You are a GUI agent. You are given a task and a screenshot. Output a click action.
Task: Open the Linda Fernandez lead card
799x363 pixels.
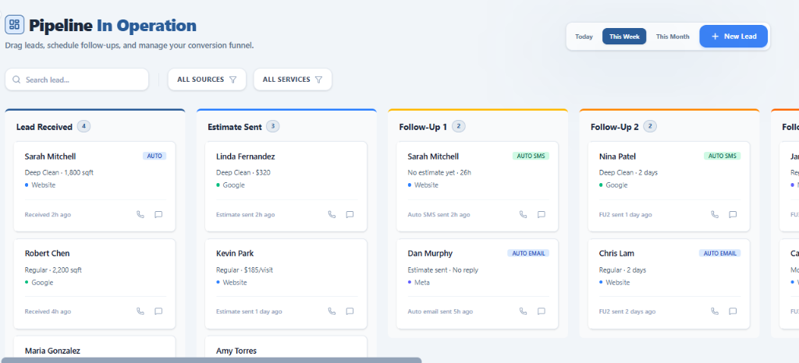pyautogui.click(x=286, y=187)
